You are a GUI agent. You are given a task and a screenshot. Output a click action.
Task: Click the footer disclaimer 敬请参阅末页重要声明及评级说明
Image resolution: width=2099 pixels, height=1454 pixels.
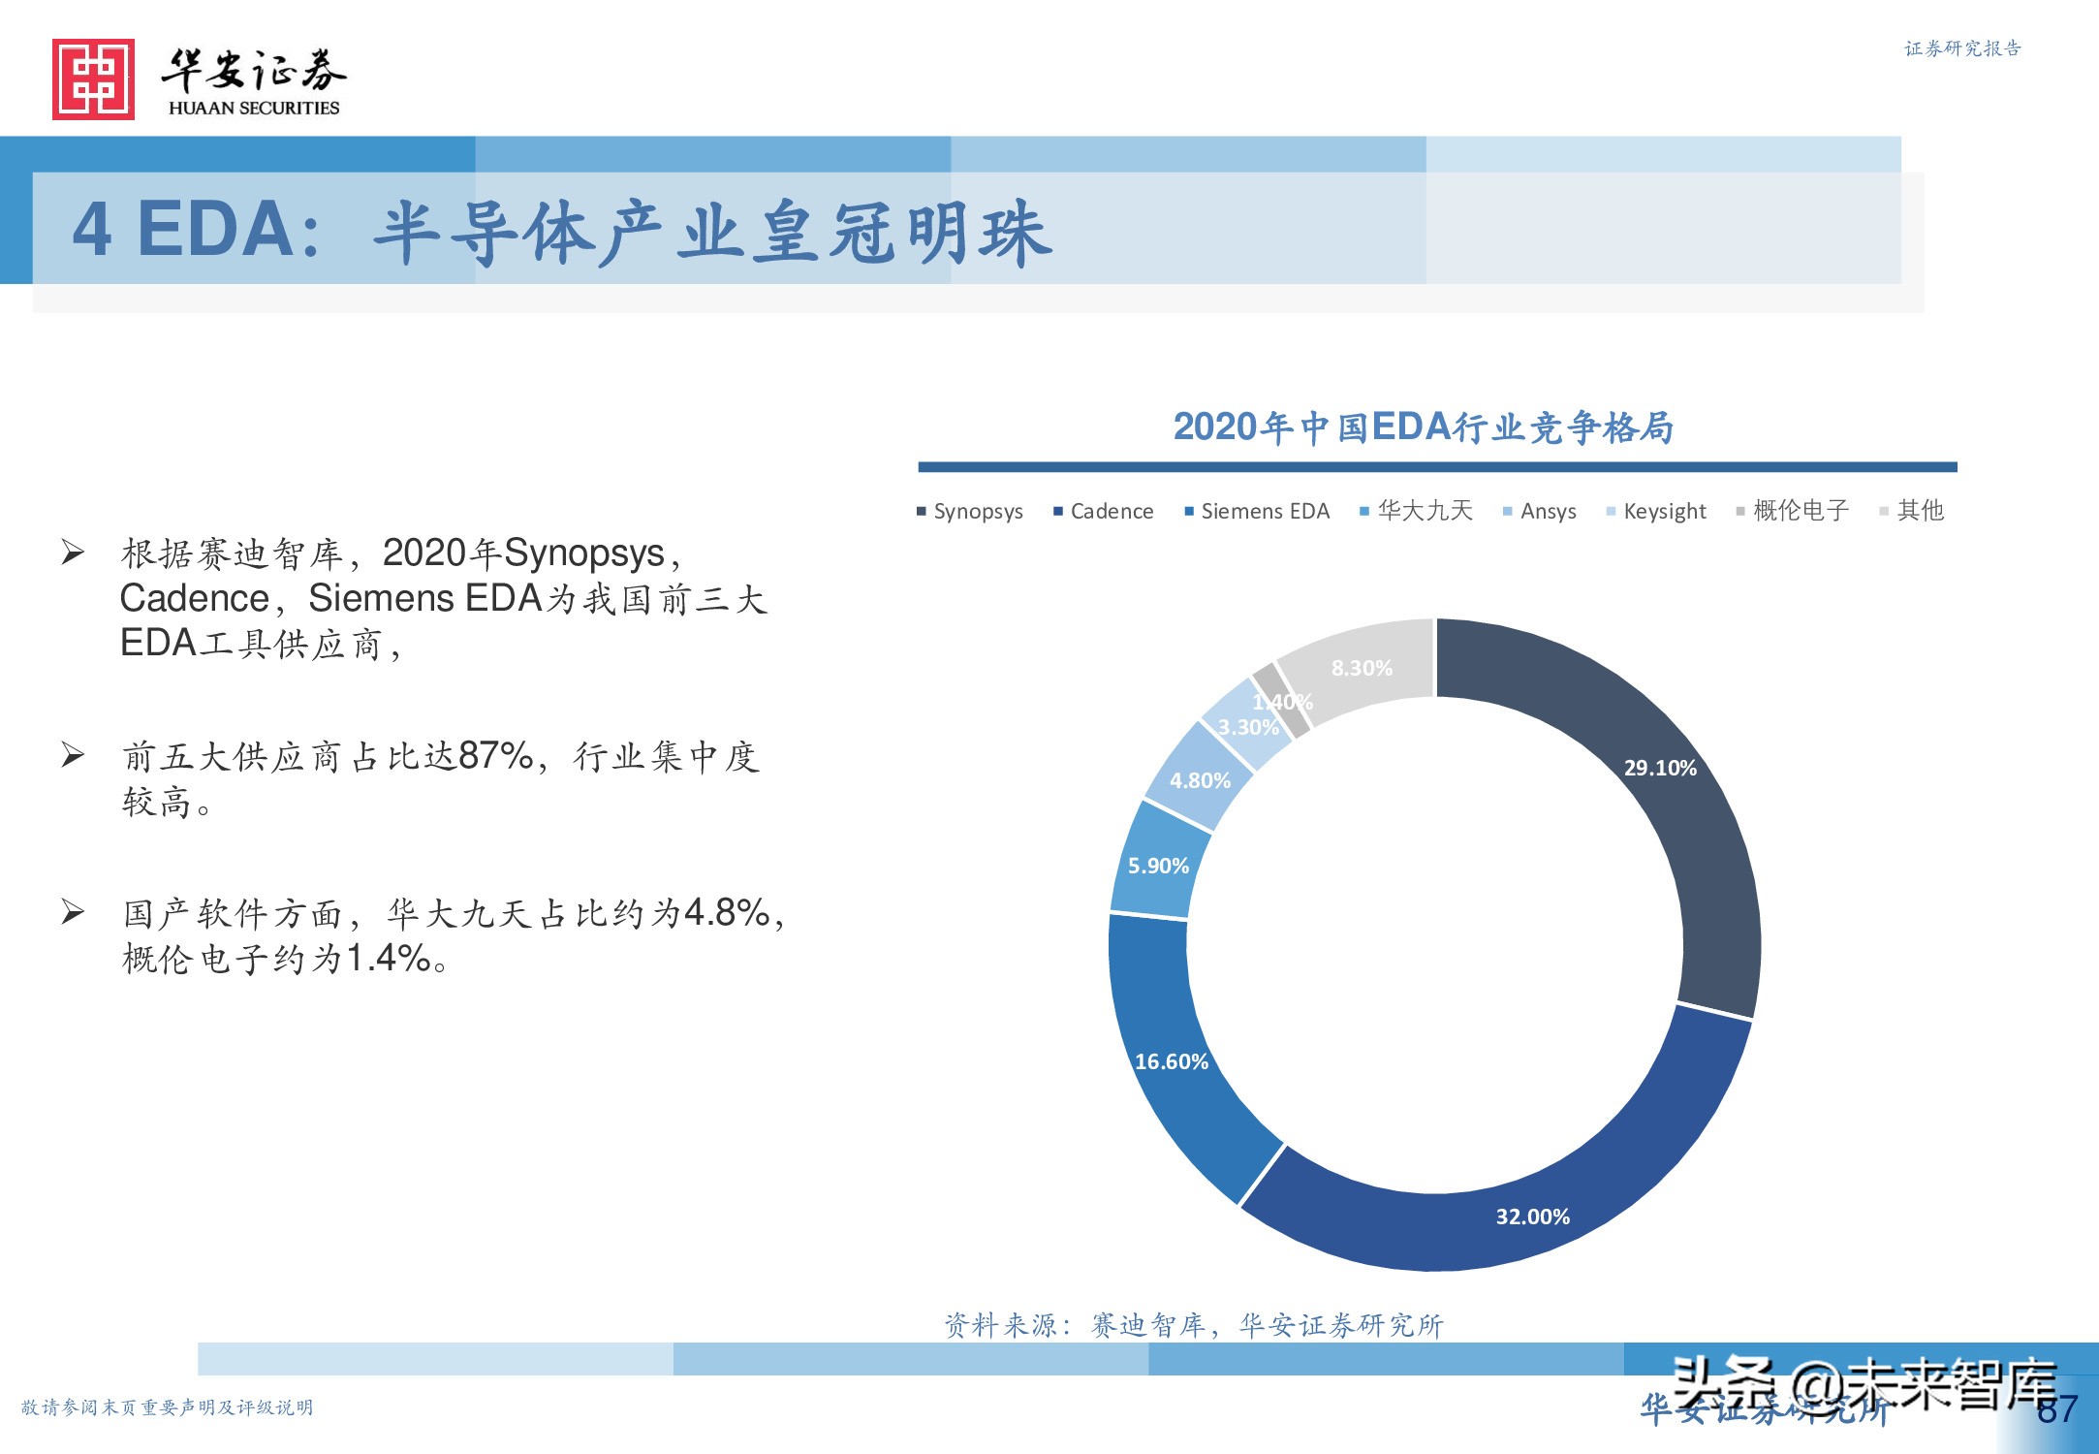(168, 1407)
